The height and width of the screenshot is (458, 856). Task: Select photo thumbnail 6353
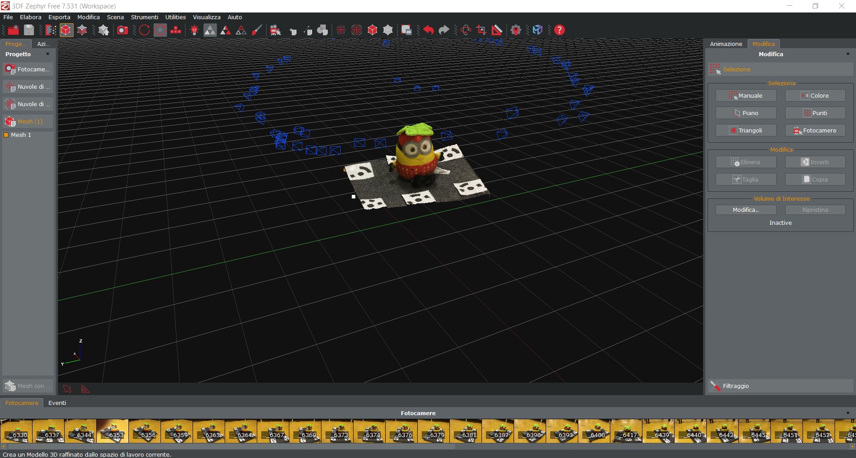point(112,431)
